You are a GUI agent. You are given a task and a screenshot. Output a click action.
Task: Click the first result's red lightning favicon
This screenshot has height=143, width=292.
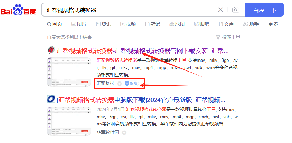click(51, 50)
